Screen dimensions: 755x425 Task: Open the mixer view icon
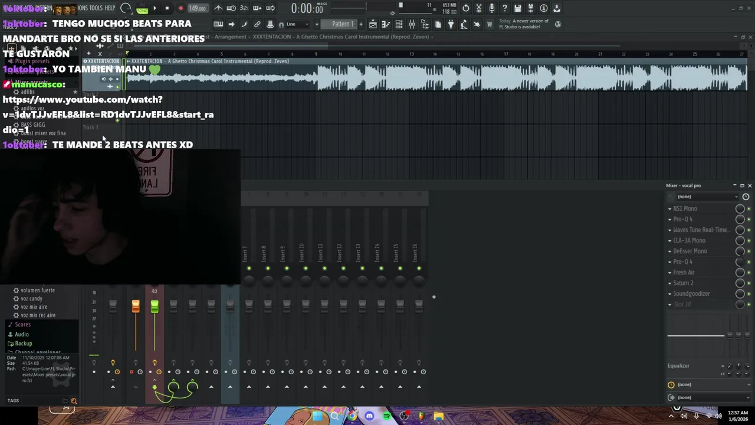tap(412, 24)
